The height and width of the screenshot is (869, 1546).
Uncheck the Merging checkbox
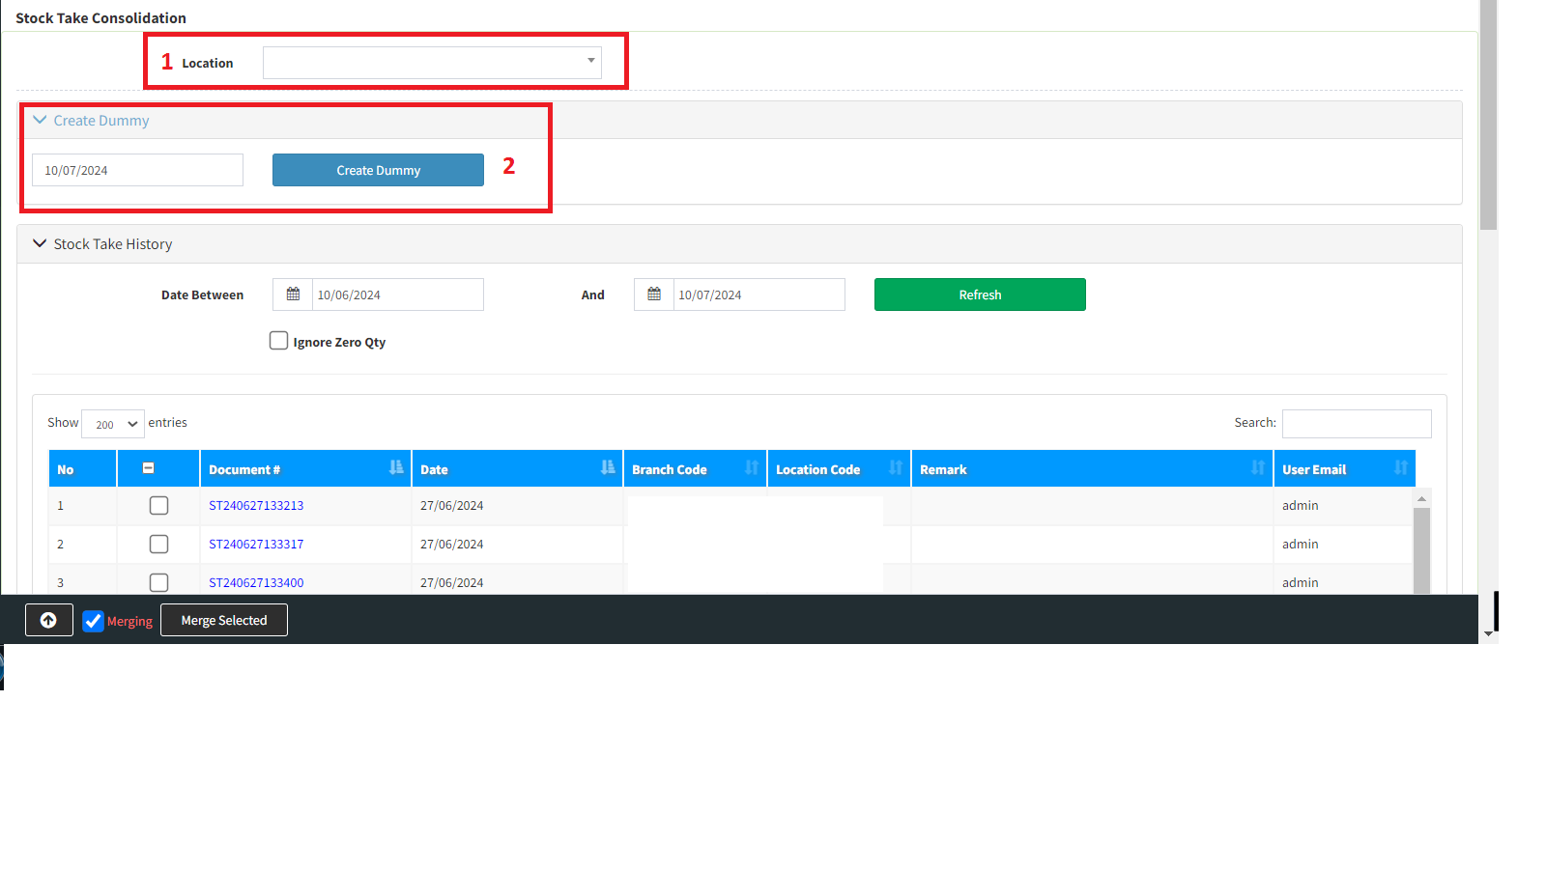(93, 621)
